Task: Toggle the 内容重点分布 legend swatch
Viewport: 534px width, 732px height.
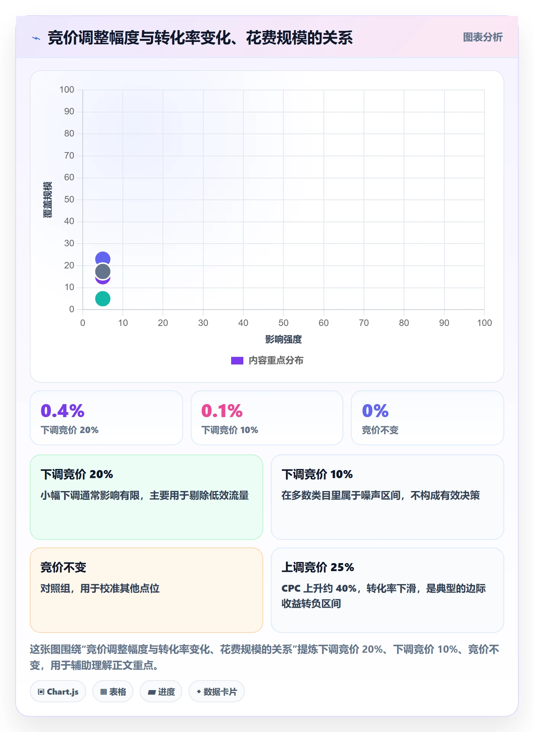Action: click(x=237, y=361)
